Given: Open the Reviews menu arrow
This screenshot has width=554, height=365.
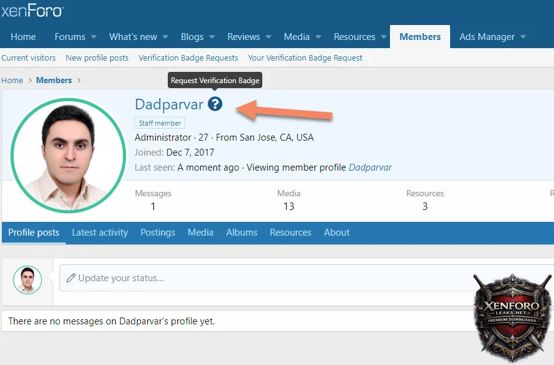Looking at the screenshot, I should coord(268,37).
